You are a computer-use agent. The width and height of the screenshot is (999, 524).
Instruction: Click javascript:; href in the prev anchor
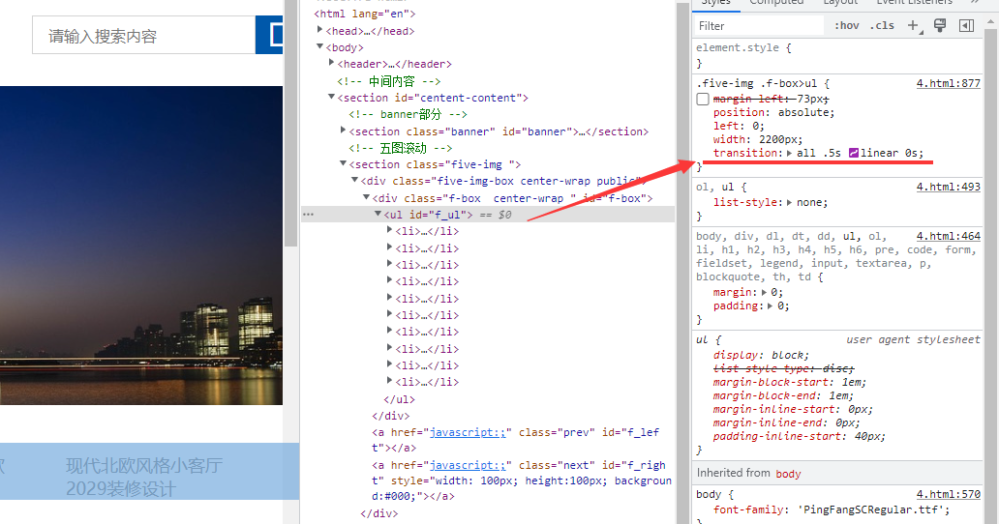(x=468, y=432)
